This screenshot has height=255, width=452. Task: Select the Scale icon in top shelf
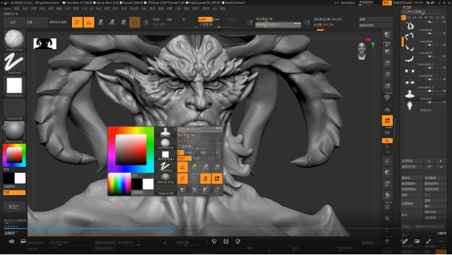pos(112,22)
